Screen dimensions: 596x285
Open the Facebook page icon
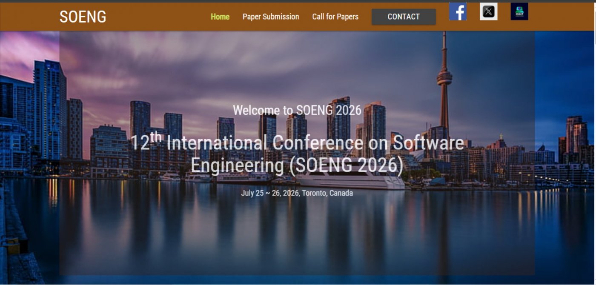pyautogui.click(x=458, y=12)
